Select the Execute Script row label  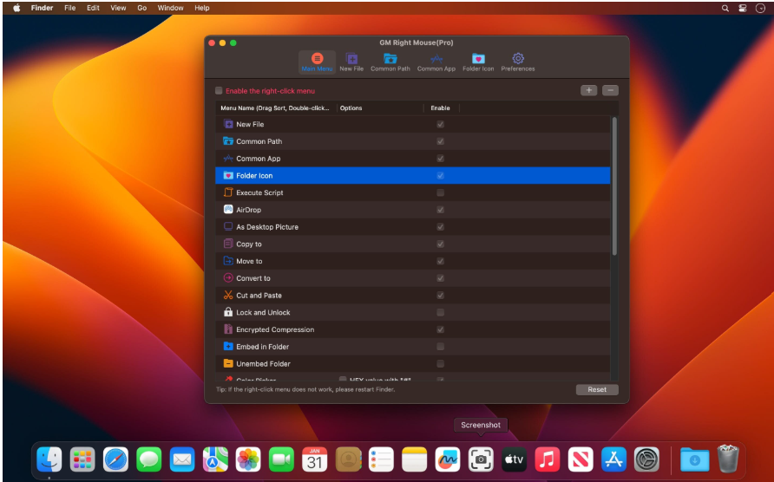(259, 193)
